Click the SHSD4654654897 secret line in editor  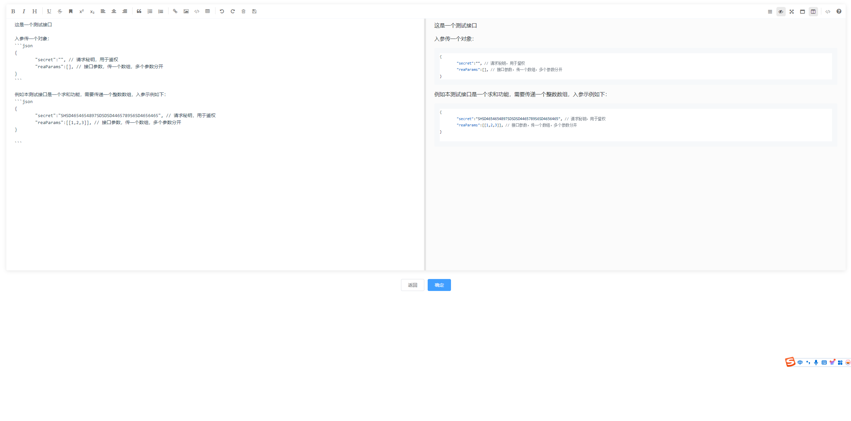pos(125,115)
